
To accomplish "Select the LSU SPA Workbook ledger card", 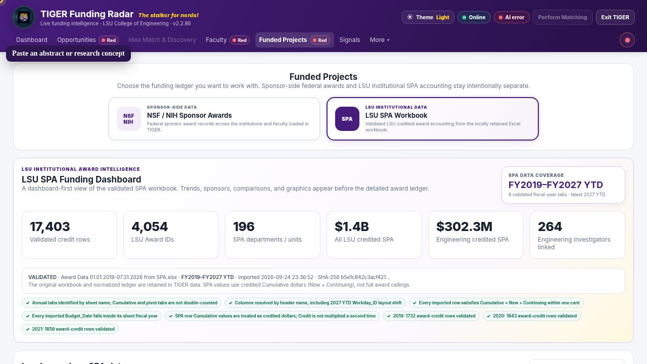I will [433, 119].
